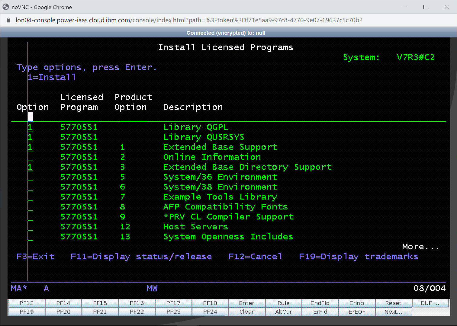
Task: Click the PF23 function key button
Action: [x=173, y=312]
